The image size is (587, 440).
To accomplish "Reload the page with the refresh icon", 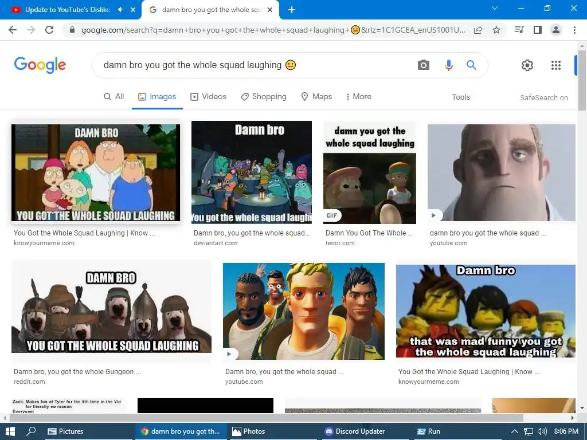I will pyautogui.click(x=49, y=30).
